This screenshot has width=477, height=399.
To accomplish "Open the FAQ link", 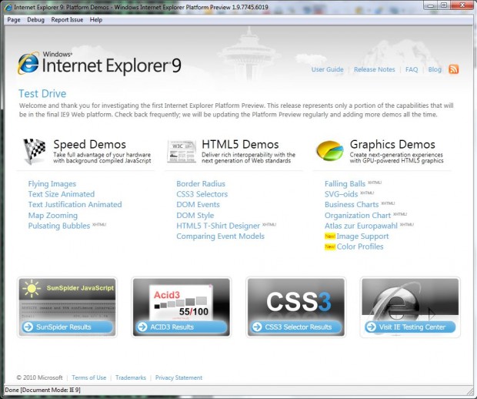I will pyautogui.click(x=412, y=69).
